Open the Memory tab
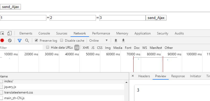210x101 pixels. [122, 33]
